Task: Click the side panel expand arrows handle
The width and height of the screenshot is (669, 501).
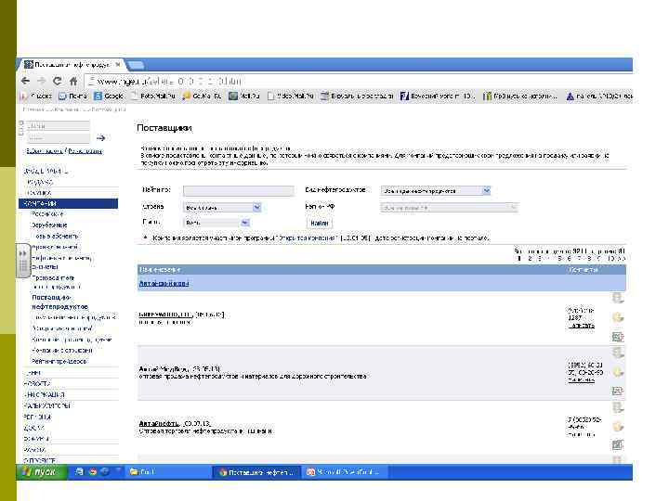Action: tap(22, 253)
